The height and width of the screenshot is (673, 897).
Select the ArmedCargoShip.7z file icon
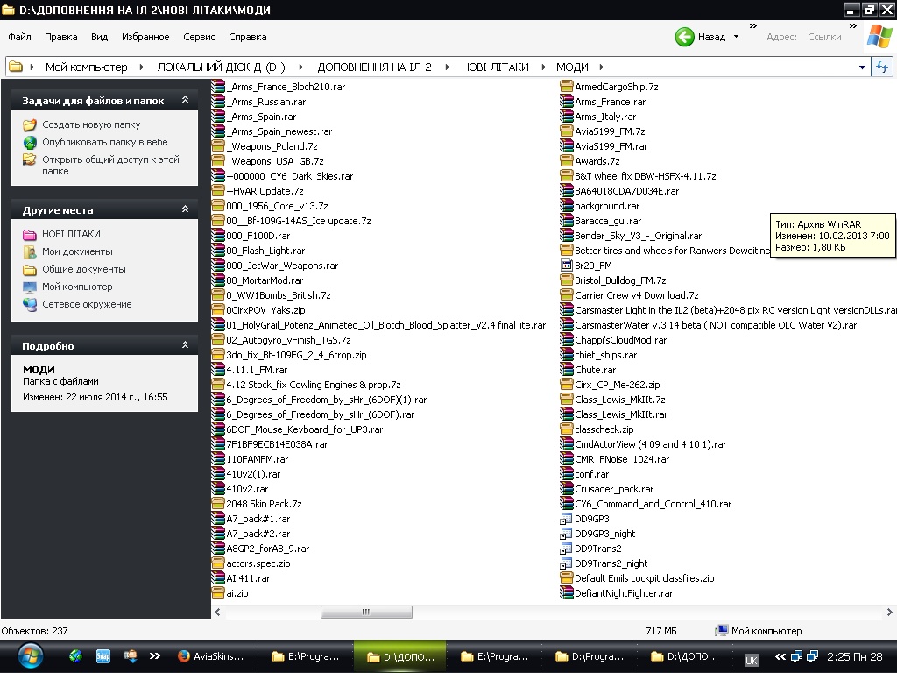tap(567, 87)
